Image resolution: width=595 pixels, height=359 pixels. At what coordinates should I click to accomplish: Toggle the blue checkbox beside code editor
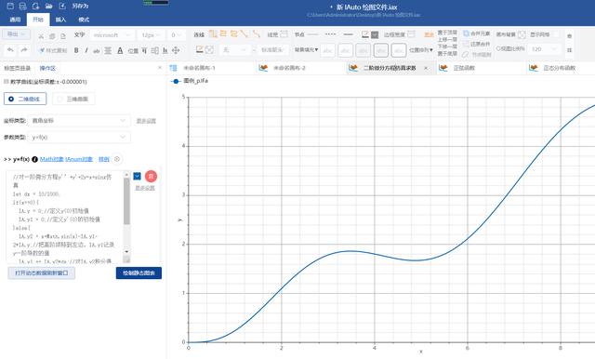[x=137, y=176]
